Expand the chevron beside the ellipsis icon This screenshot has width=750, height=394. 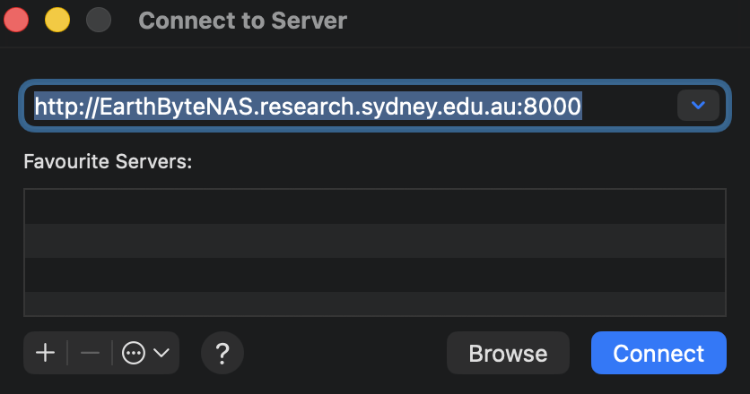[161, 353]
